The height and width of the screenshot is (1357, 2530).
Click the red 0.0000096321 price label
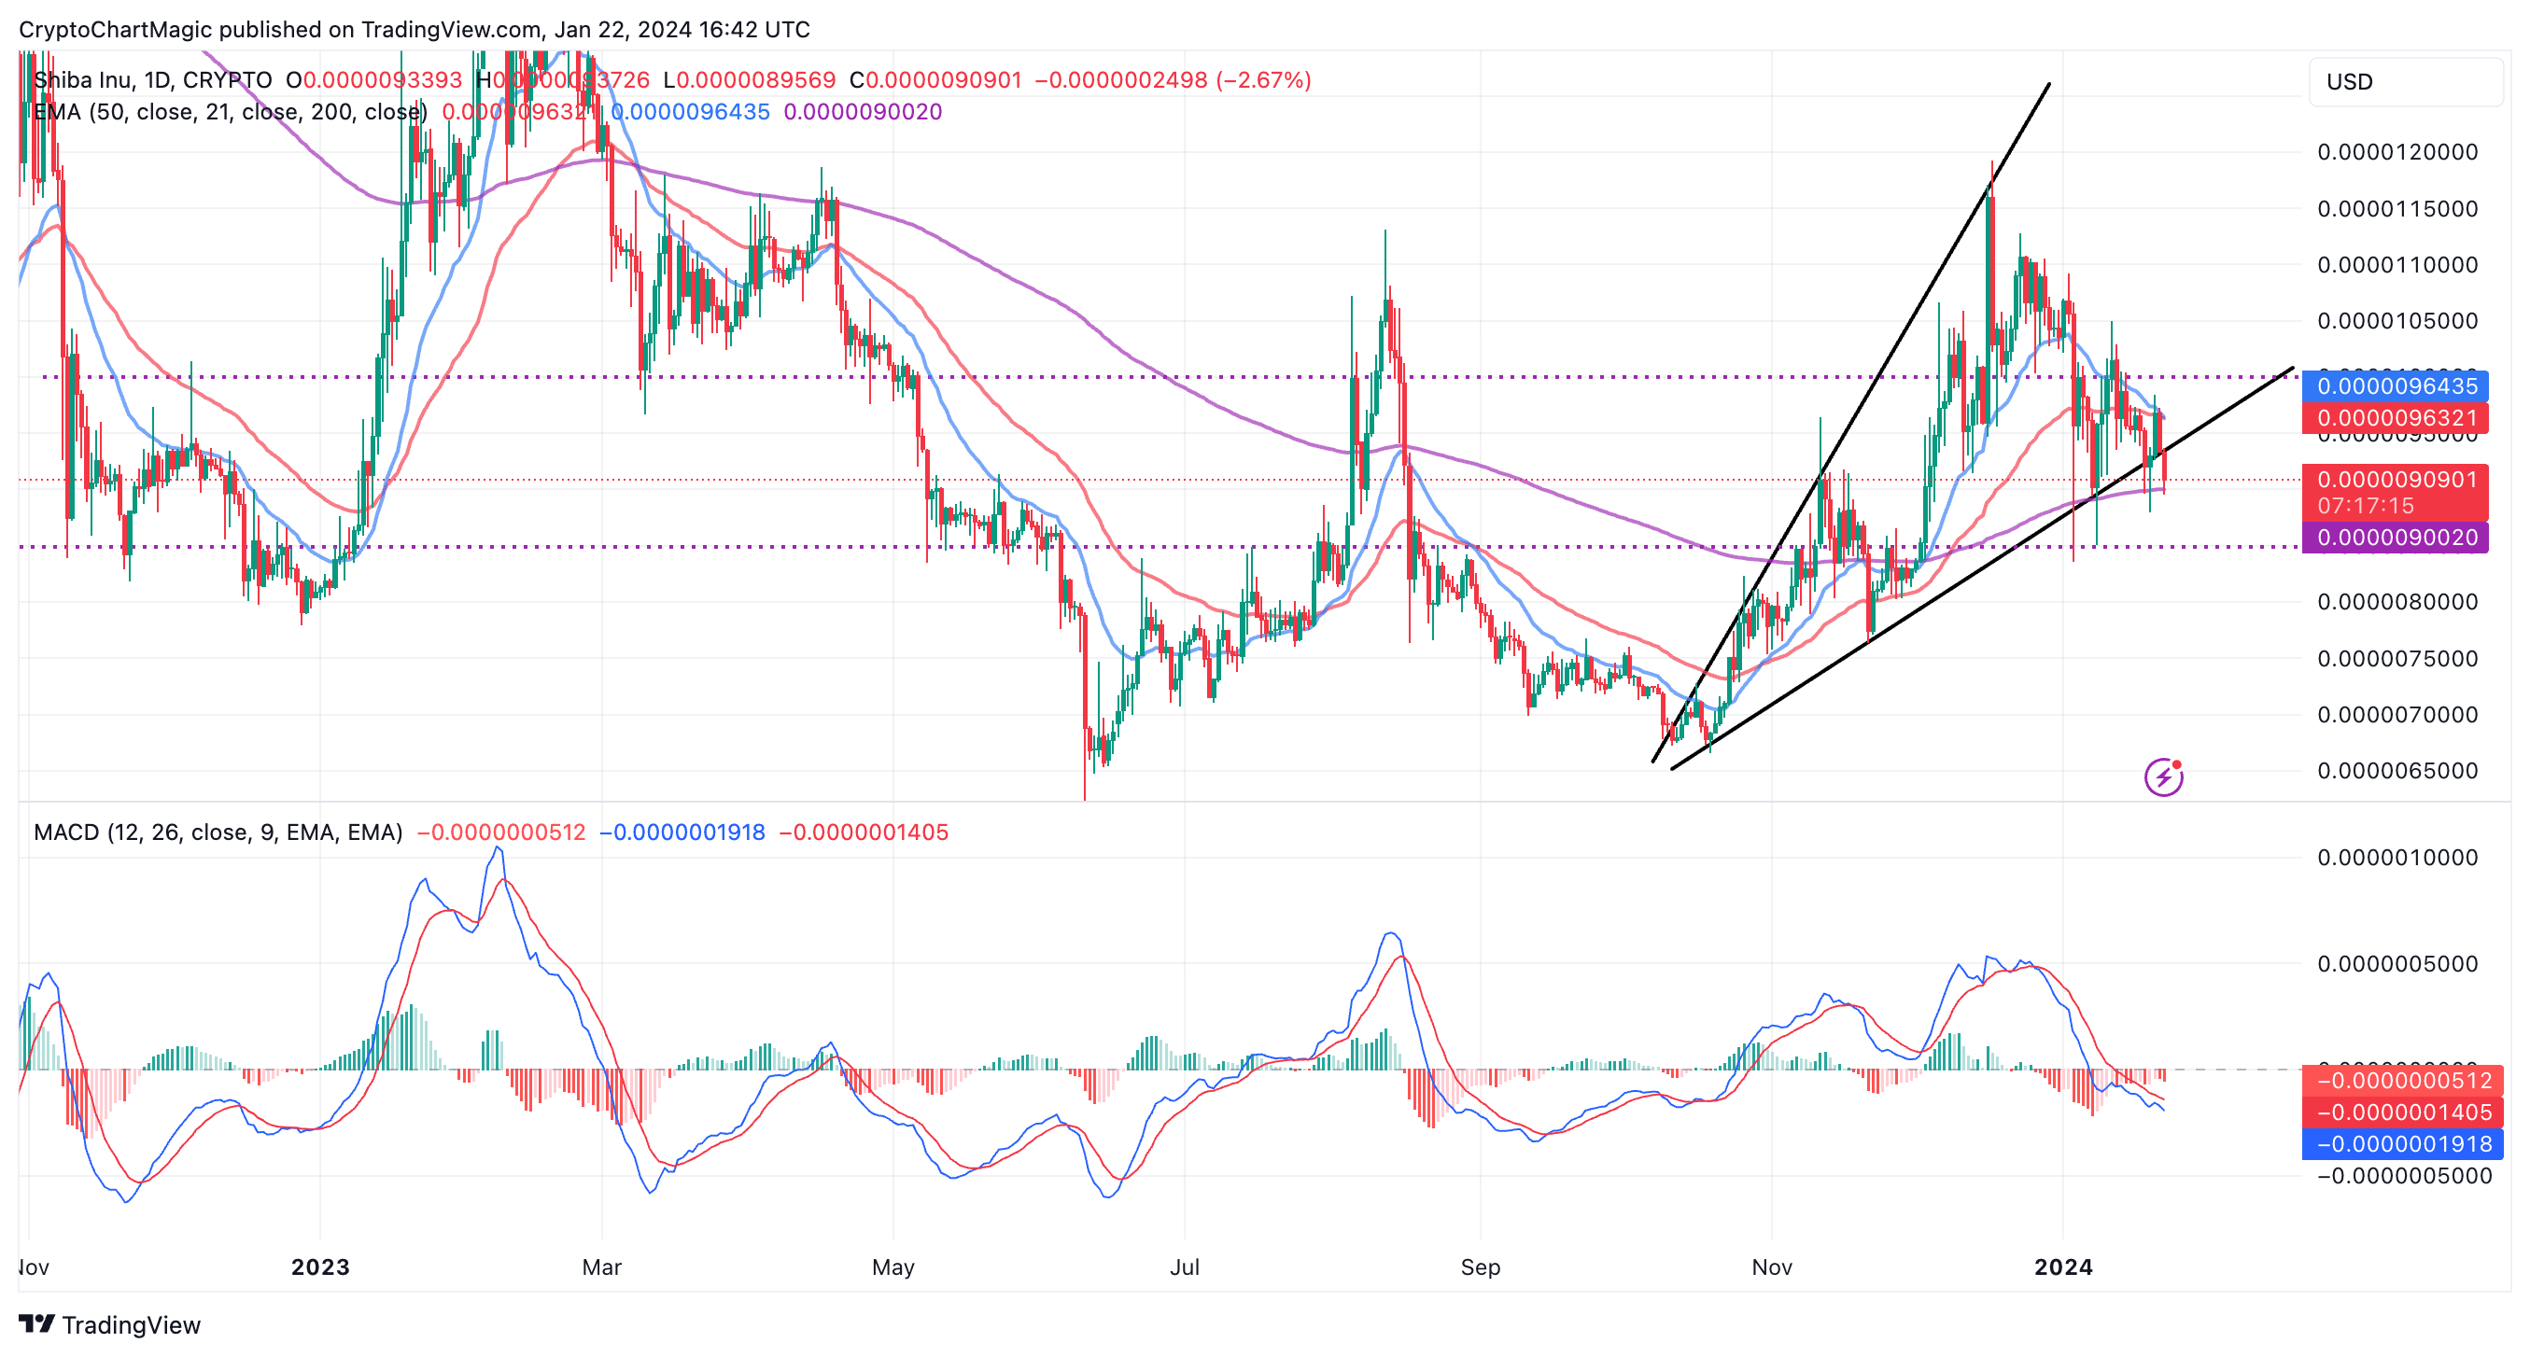tap(2396, 417)
